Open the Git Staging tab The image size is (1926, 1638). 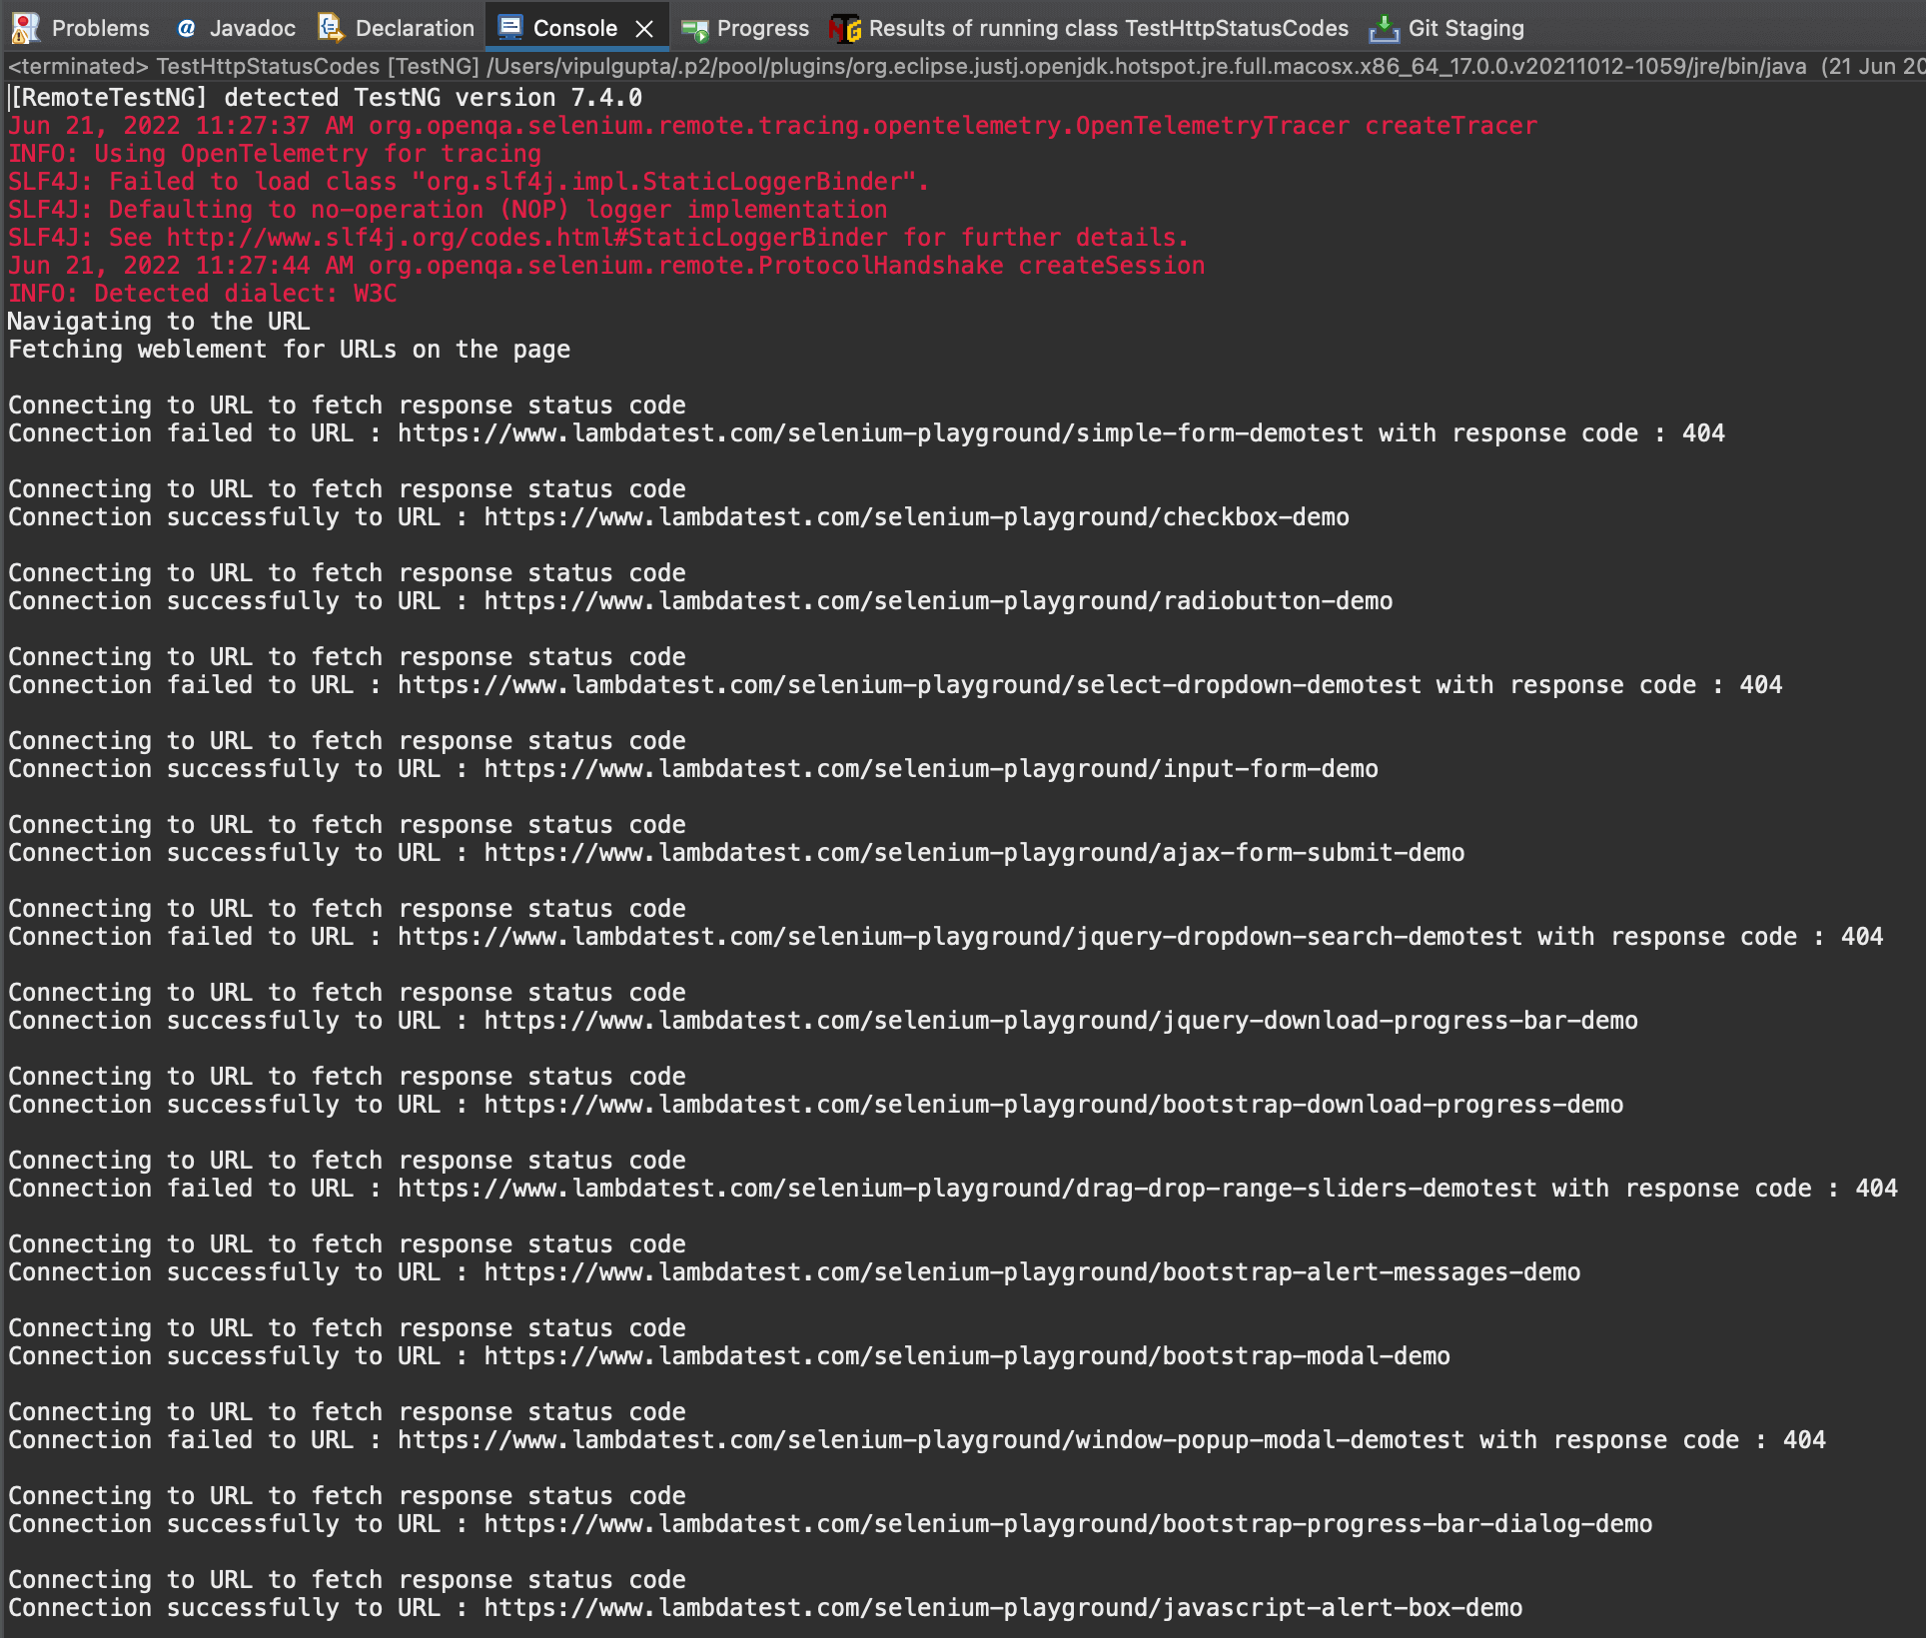[1466, 27]
